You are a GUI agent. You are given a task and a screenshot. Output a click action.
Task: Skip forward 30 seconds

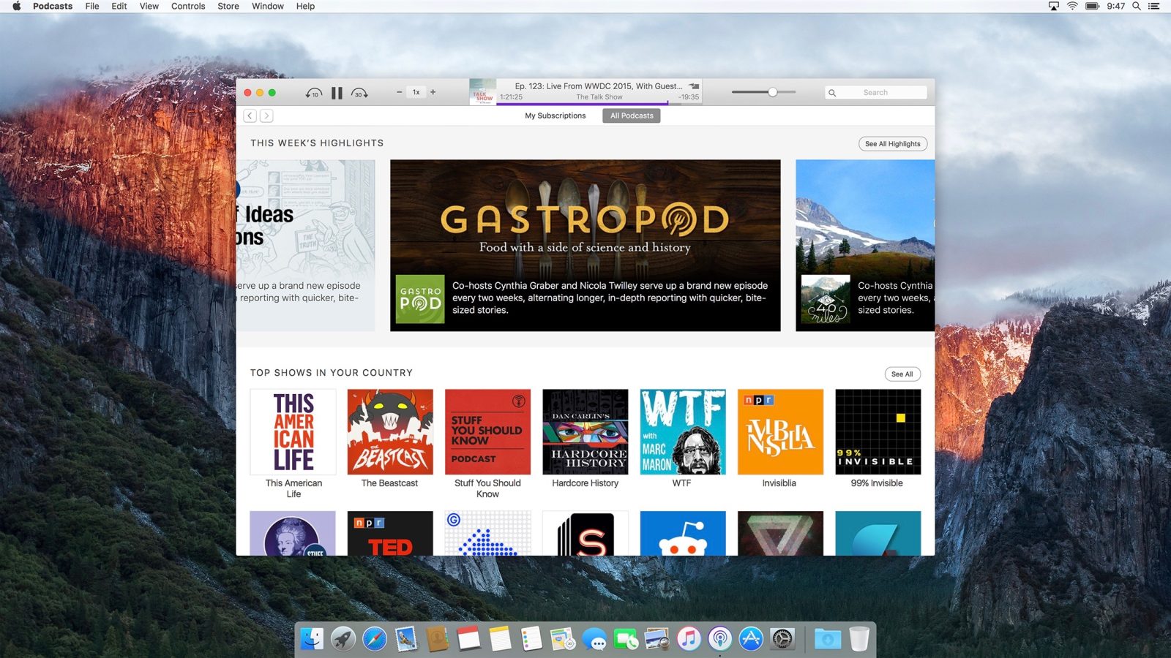coord(359,93)
